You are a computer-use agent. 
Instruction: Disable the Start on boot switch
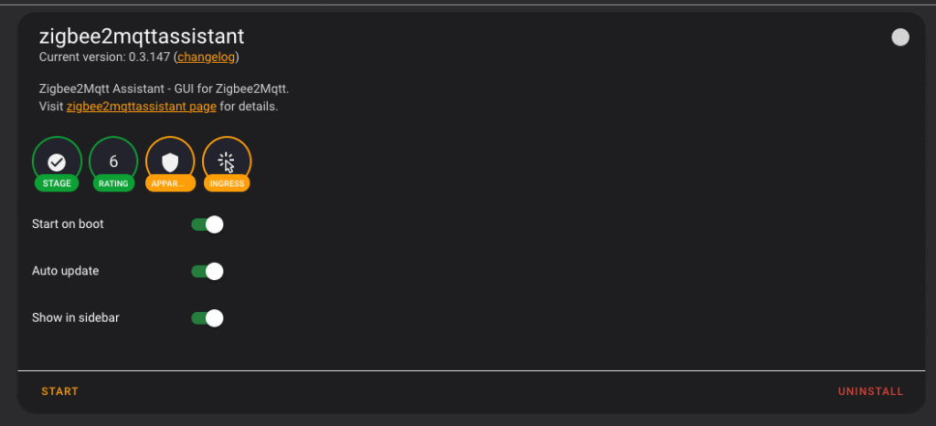click(x=207, y=224)
